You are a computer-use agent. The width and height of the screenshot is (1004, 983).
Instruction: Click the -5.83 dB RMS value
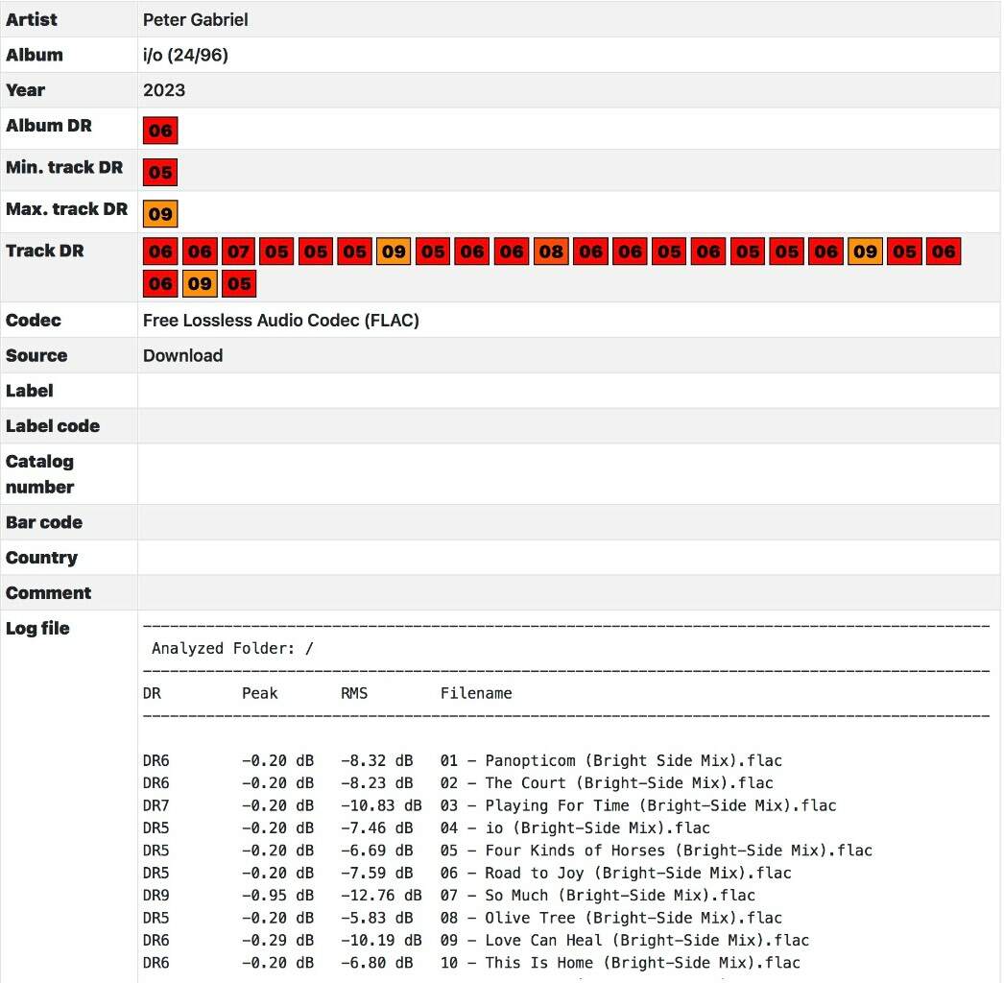[x=376, y=918]
